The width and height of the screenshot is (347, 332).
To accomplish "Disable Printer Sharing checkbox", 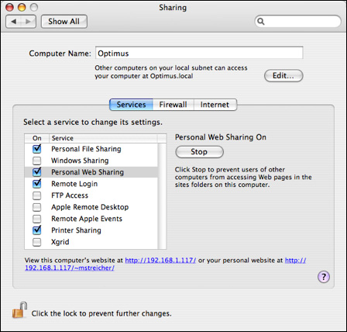I will [x=37, y=230].
